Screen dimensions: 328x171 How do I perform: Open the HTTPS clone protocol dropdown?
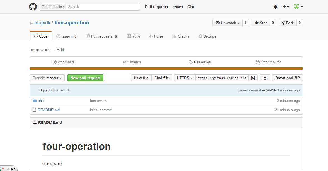(185, 78)
